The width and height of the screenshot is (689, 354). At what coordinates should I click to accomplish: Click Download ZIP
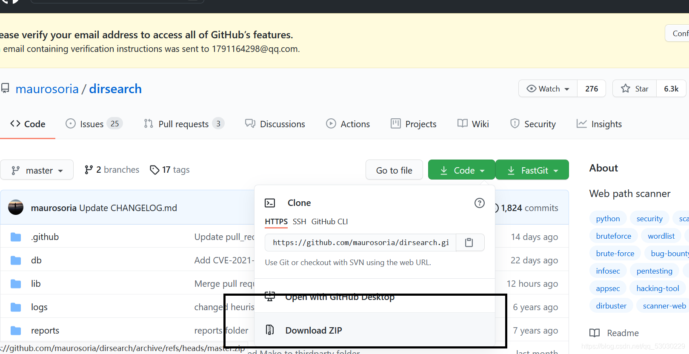[x=375, y=330]
